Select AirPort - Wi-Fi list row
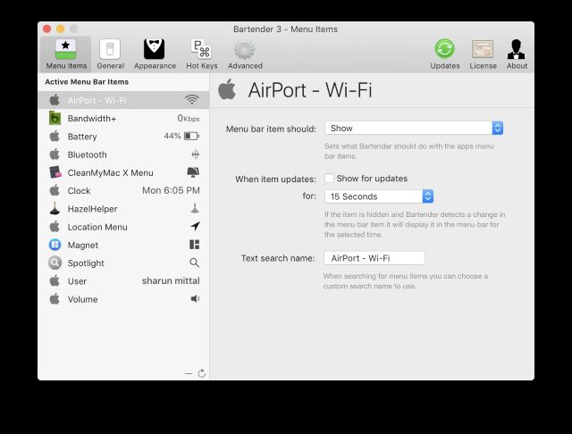This screenshot has height=434, width=572. (123, 100)
